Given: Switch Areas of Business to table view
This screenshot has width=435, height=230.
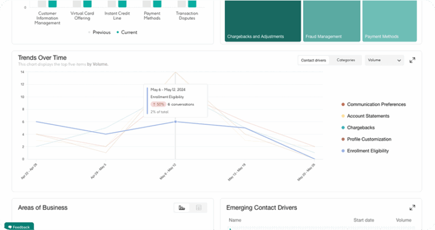Looking at the screenshot, I should click(x=199, y=208).
